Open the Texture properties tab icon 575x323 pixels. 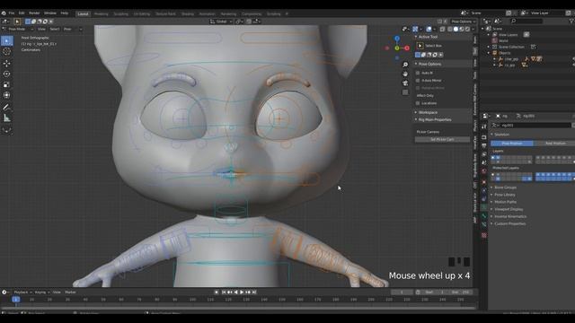click(x=484, y=235)
